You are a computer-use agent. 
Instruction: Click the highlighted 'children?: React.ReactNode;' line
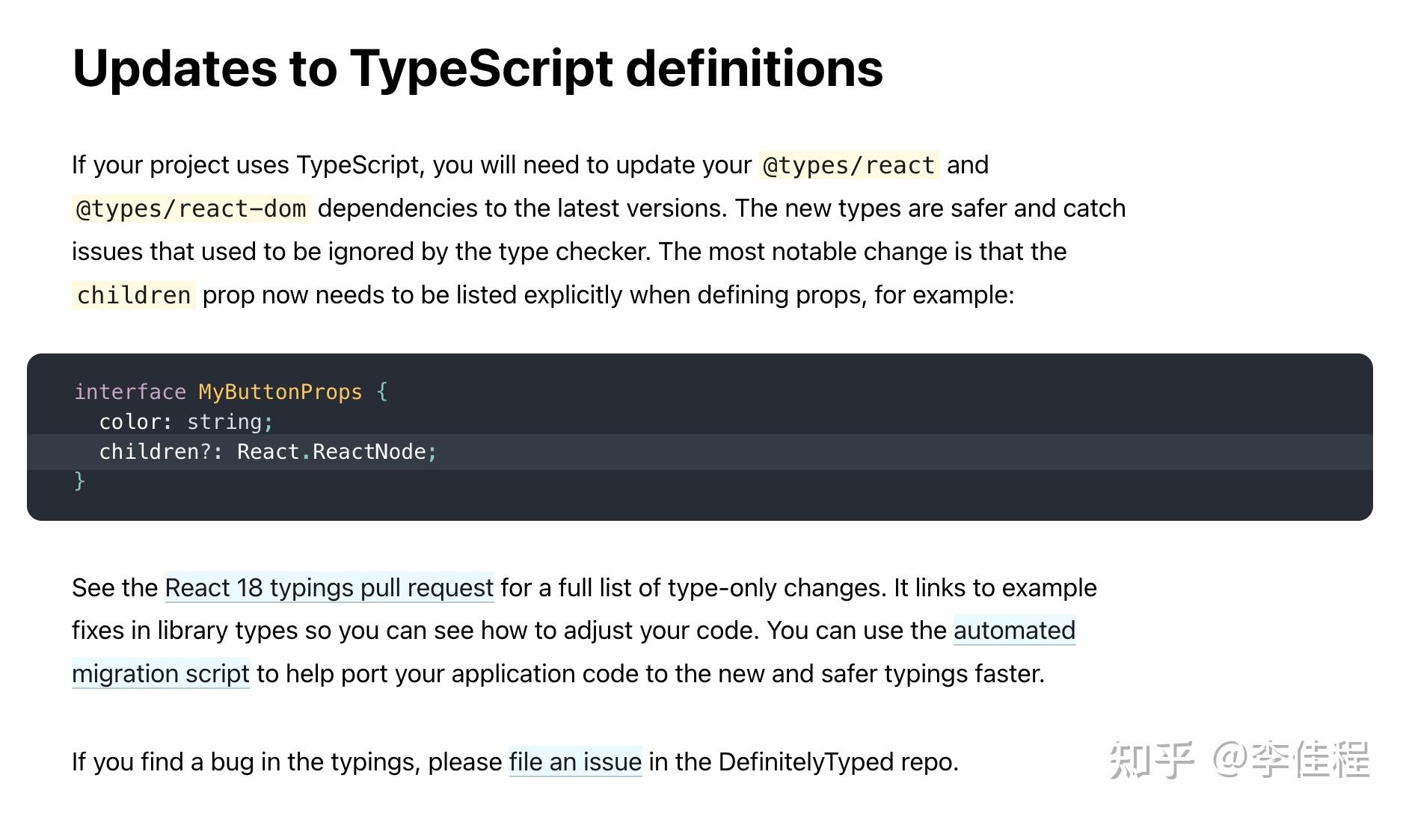(x=700, y=452)
